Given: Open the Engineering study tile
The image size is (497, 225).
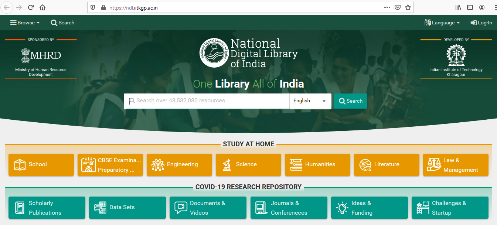Looking at the screenshot, I should [179, 165].
